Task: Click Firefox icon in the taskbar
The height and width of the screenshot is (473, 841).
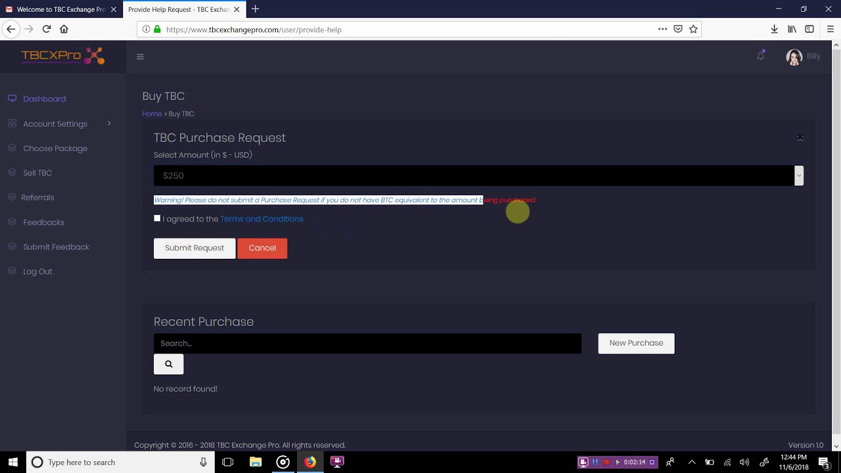Action: coord(310,462)
